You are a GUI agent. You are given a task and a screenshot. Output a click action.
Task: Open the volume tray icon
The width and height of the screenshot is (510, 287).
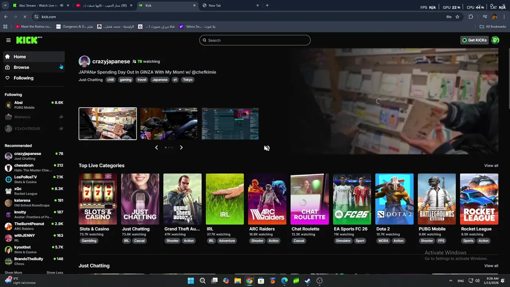[x=478, y=281]
